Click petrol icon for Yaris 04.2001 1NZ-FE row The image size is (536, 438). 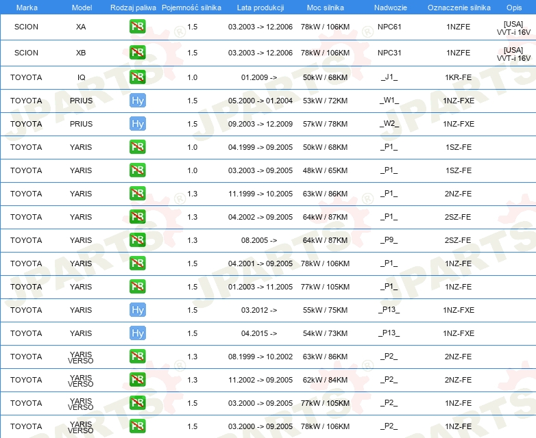point(137,263)
